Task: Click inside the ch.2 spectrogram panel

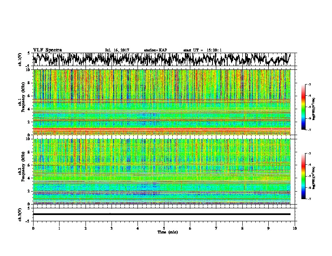Action: [x=162, y=172]
